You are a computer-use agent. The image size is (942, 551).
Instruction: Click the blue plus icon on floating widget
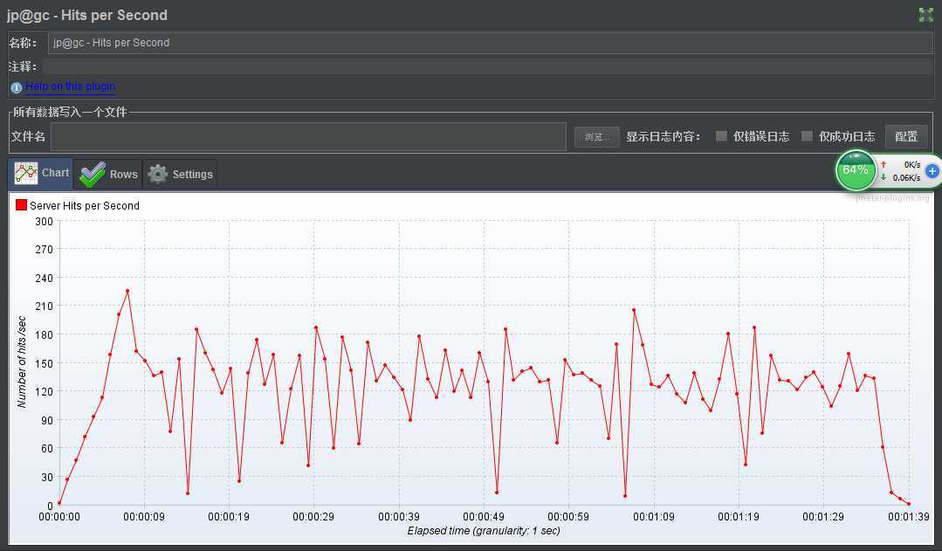click(932, 171)
